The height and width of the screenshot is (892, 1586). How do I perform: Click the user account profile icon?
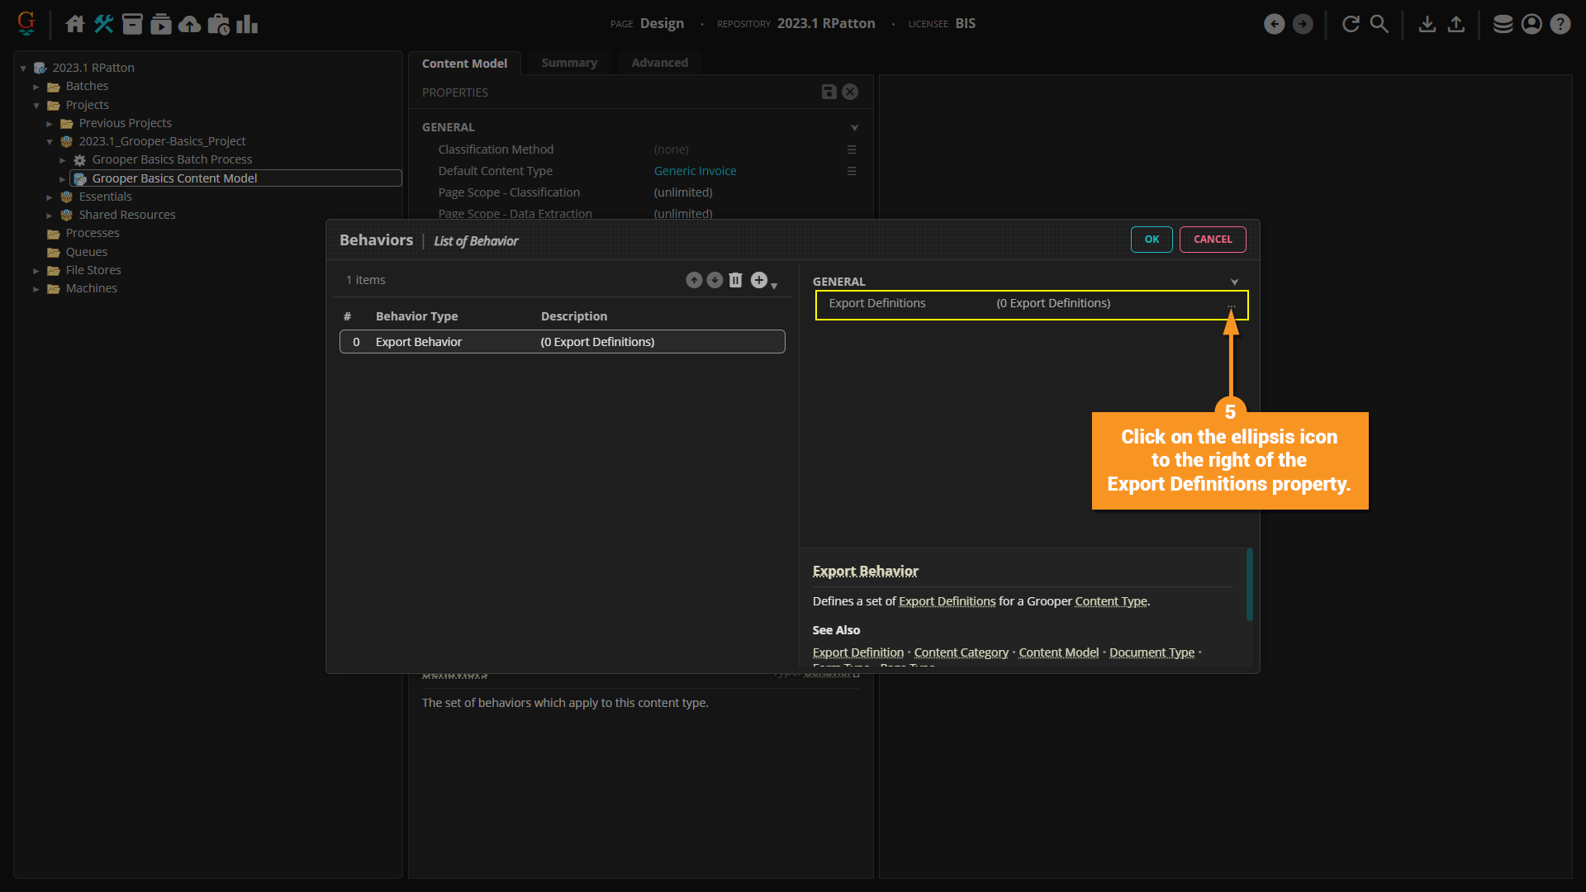tap(1531, 24)
